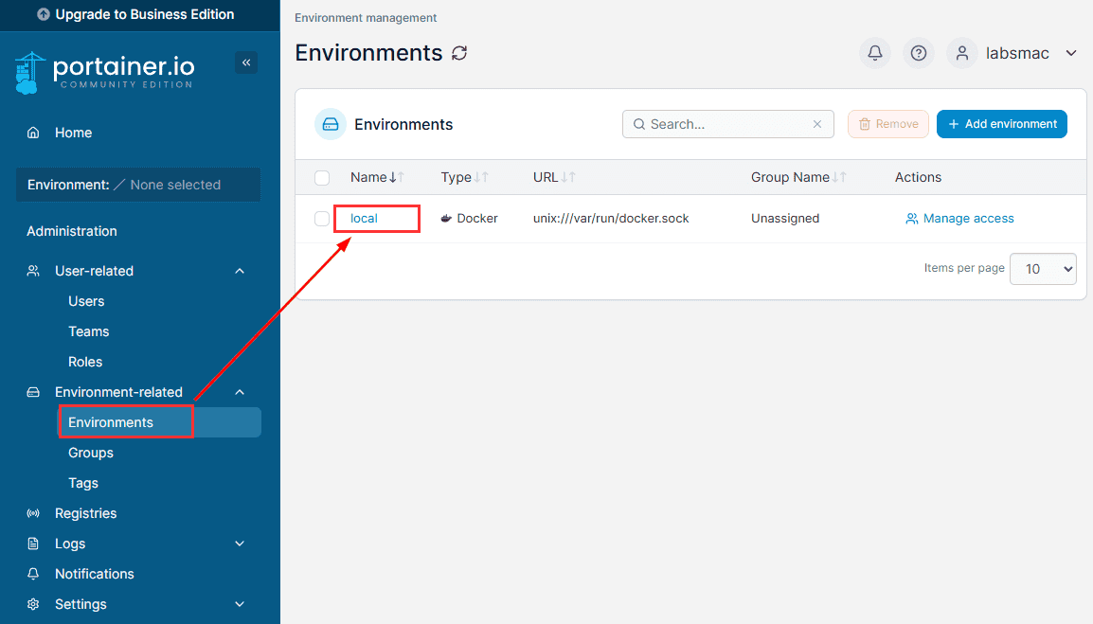Open Items per page dropdown
This screenshot has height=624, width=1093.
(1043, 269)
